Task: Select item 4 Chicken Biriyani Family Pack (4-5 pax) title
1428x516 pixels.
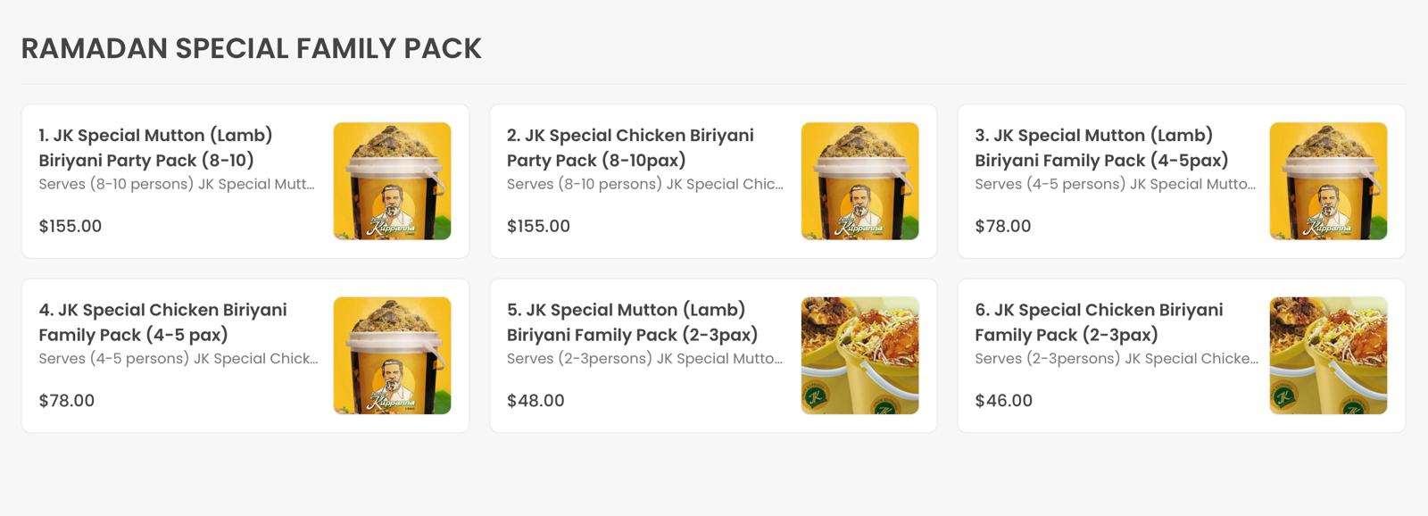Action: pyautogui.click(x=162, y=321)
